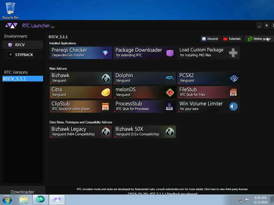Click the ClipStub CS icon
The width and height of the screenshot is (274, 205).
point(105,107)
